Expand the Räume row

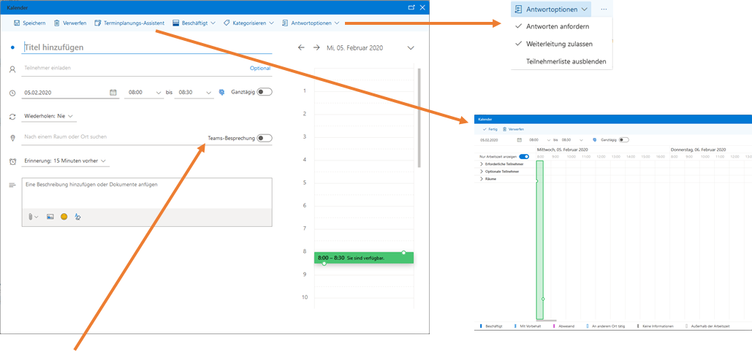[x=488, y=179]
